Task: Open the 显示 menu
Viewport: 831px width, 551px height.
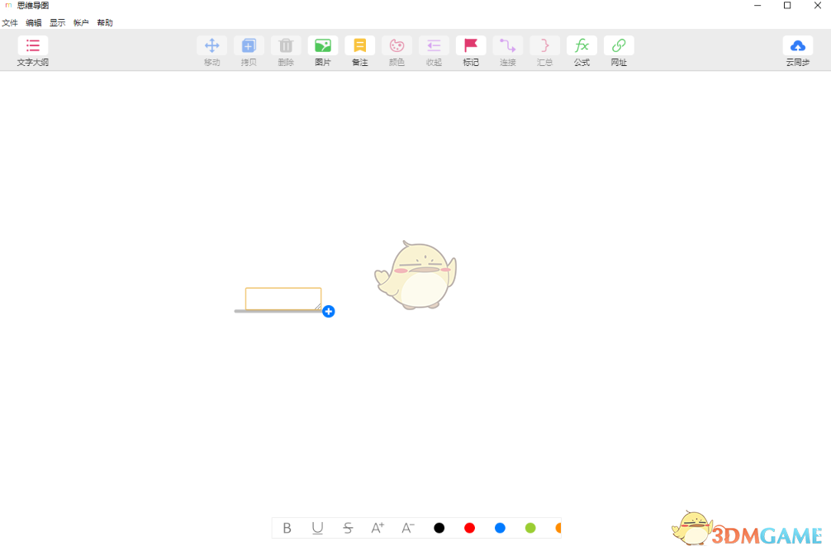Action: tap(56, 22)
